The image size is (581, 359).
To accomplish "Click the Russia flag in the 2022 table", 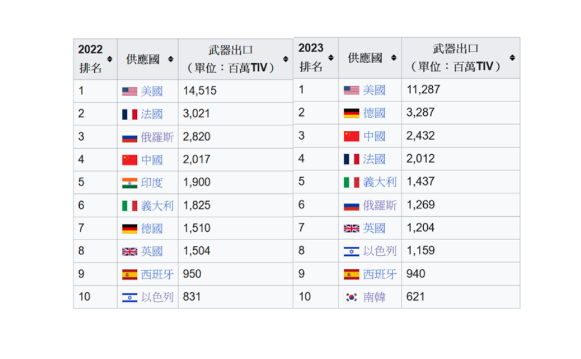I will (130, 137).
